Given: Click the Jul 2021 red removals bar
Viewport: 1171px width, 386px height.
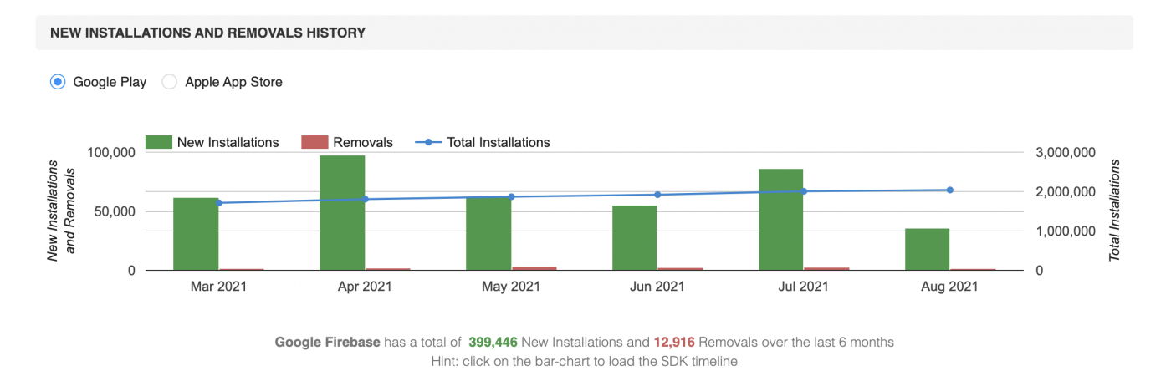Looking at the screenshot, I should pyautogui.click(x=827, y=269).
